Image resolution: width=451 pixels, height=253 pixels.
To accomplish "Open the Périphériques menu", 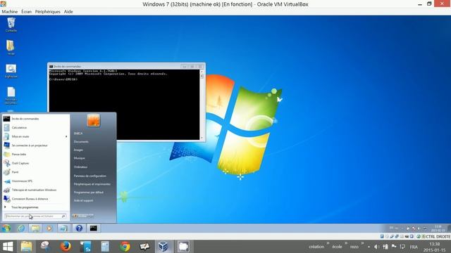I will [48, 11].
